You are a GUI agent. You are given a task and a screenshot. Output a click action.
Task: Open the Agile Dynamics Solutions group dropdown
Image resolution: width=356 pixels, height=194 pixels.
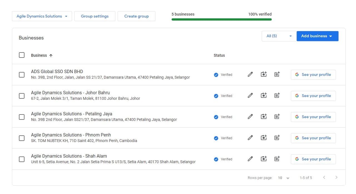click(42, 16)
